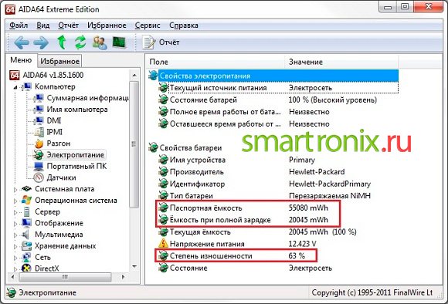Select the Текущий источник питания row
Viewport: 448px width, 304px height.
(278, 88)
